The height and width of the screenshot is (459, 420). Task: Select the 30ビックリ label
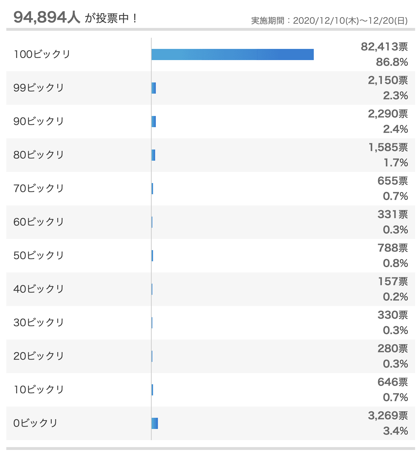[39, 322]
